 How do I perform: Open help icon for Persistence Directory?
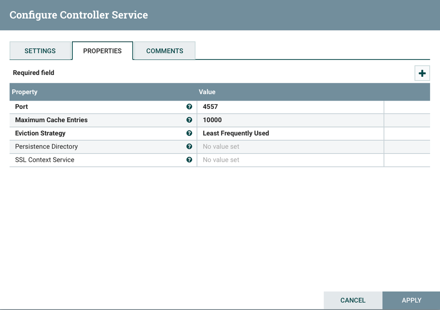(189, 146)
